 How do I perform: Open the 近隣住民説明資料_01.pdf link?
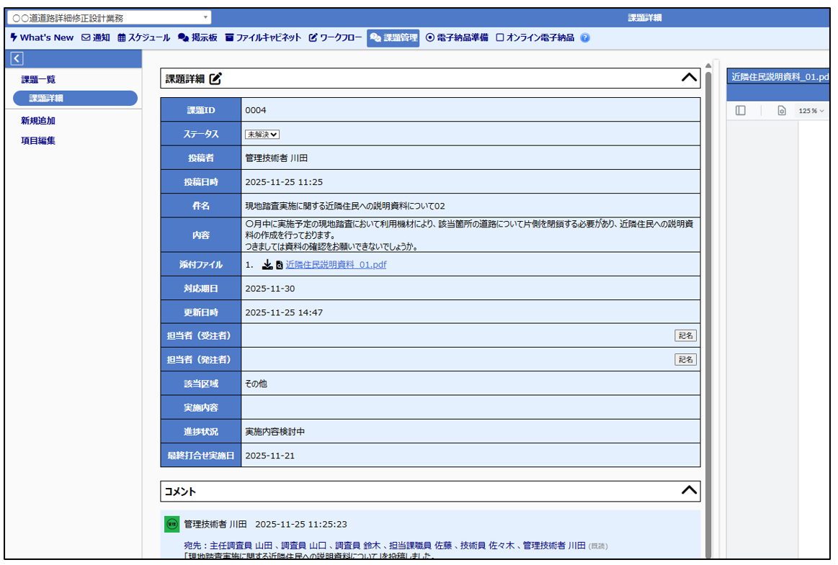pos(336,265)
